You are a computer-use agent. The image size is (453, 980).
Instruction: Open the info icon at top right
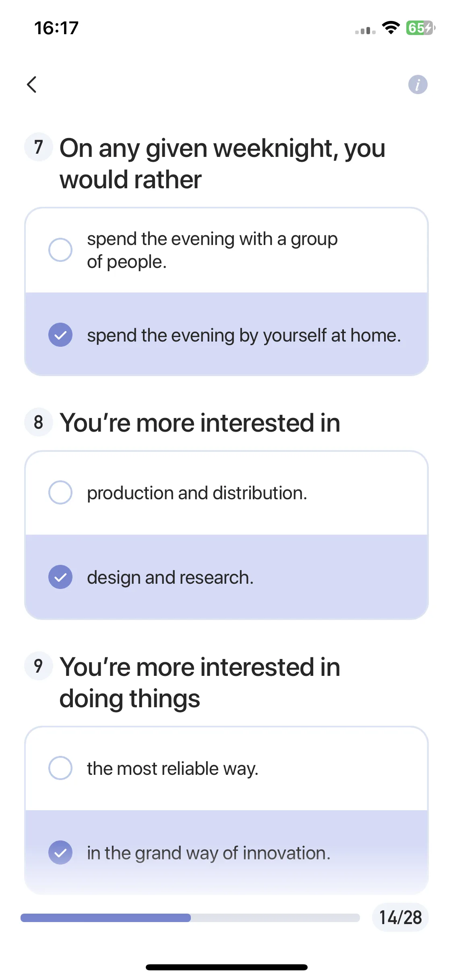tap(418, 84)
